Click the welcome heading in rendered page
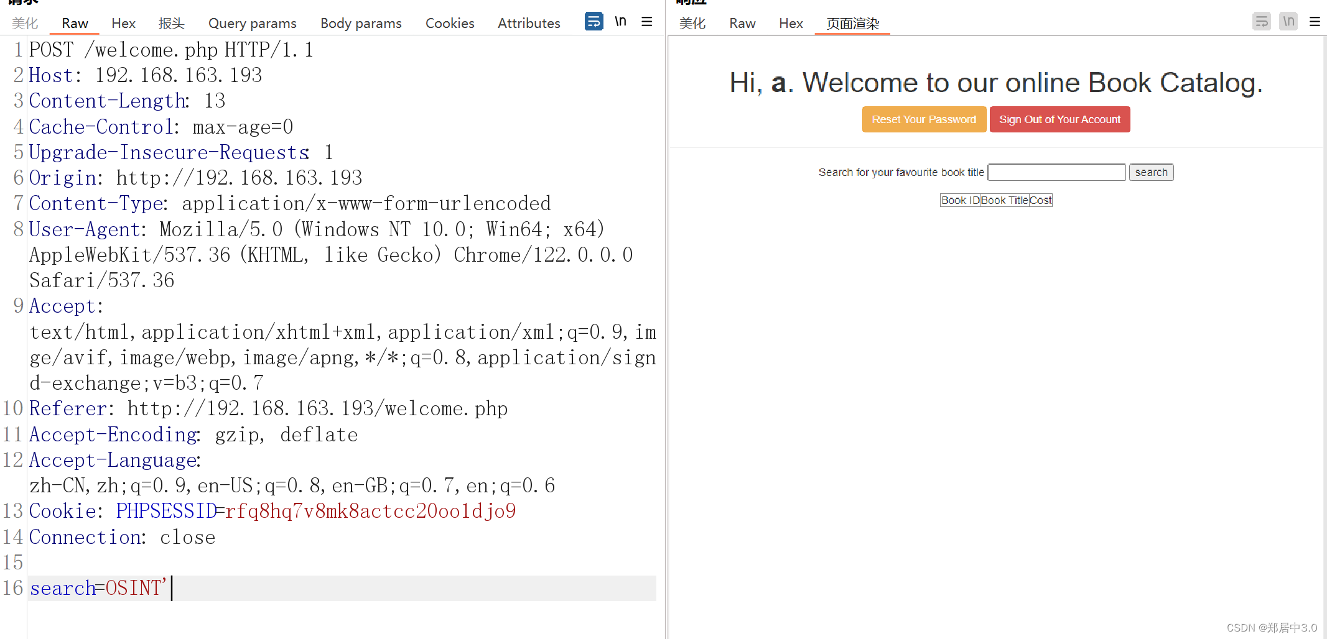The image size is (1327, 639). [996, 83]
